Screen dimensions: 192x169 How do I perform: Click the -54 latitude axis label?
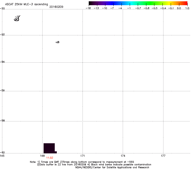tap(2, 62)
